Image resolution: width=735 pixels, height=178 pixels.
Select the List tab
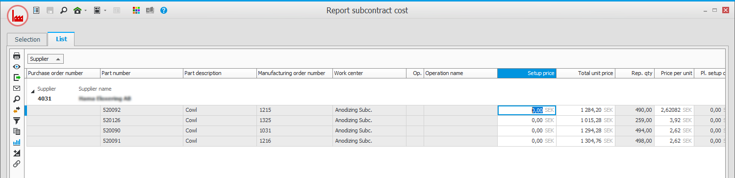[61, 39]
